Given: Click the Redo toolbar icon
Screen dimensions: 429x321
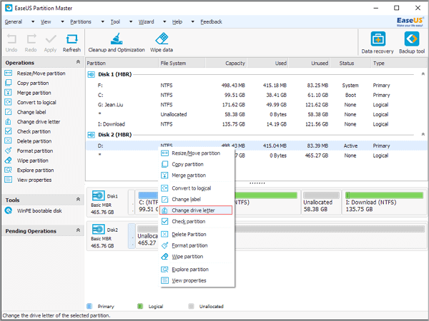Looking at the screenshot, I should 31,43.
